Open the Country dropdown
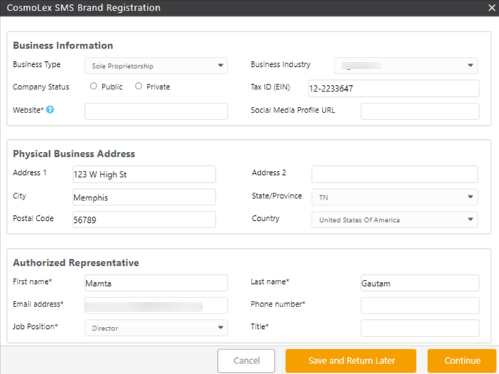The width and height of the screenshot is (499, 374). [x=394, y=219]
